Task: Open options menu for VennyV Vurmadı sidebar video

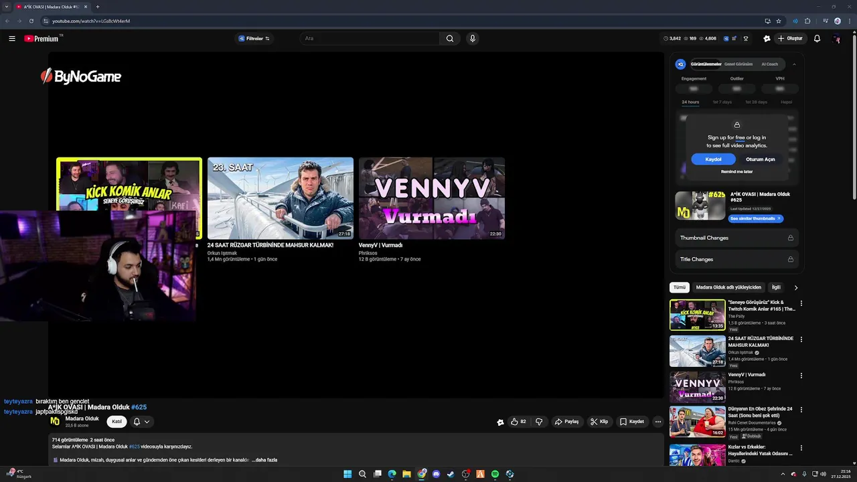Action: point(801,376)
